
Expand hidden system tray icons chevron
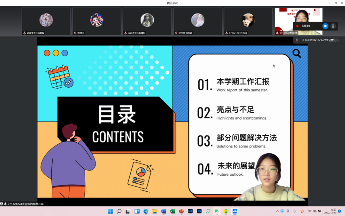click(277, 211)
